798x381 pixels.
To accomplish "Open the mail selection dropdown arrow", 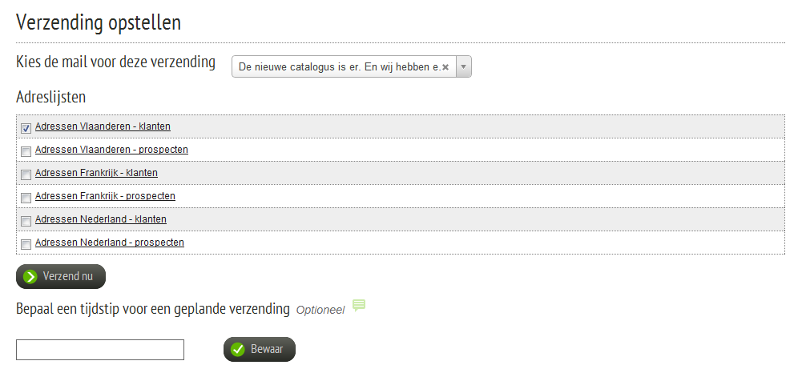I will point(464,66).
